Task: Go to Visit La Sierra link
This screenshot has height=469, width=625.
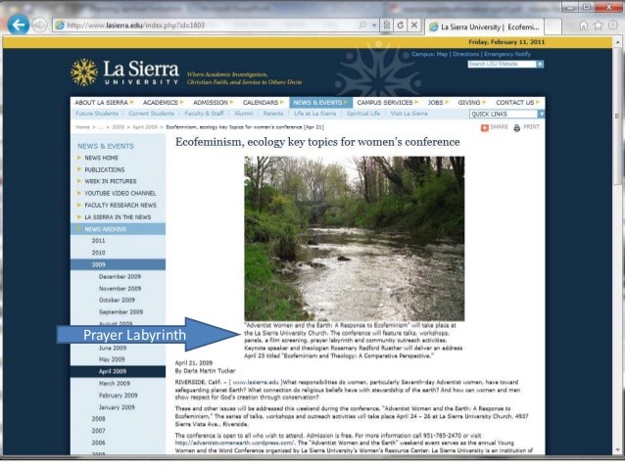Action: pyautogui.click(x=409, y=114)
